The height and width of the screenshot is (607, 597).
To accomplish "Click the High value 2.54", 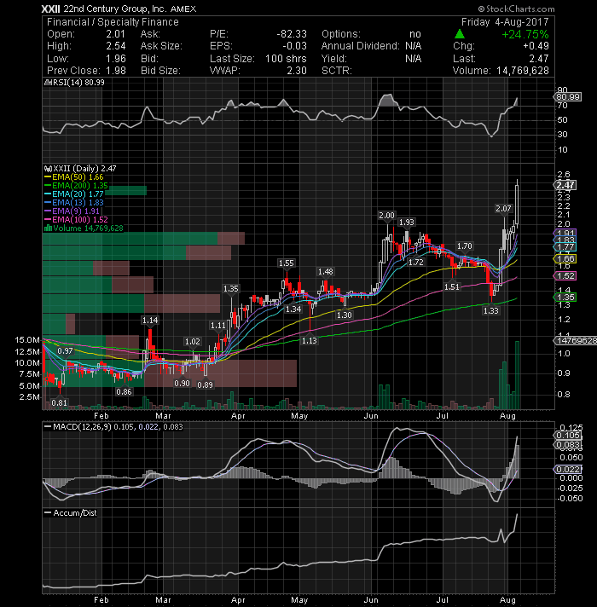I will coord(116,46).
